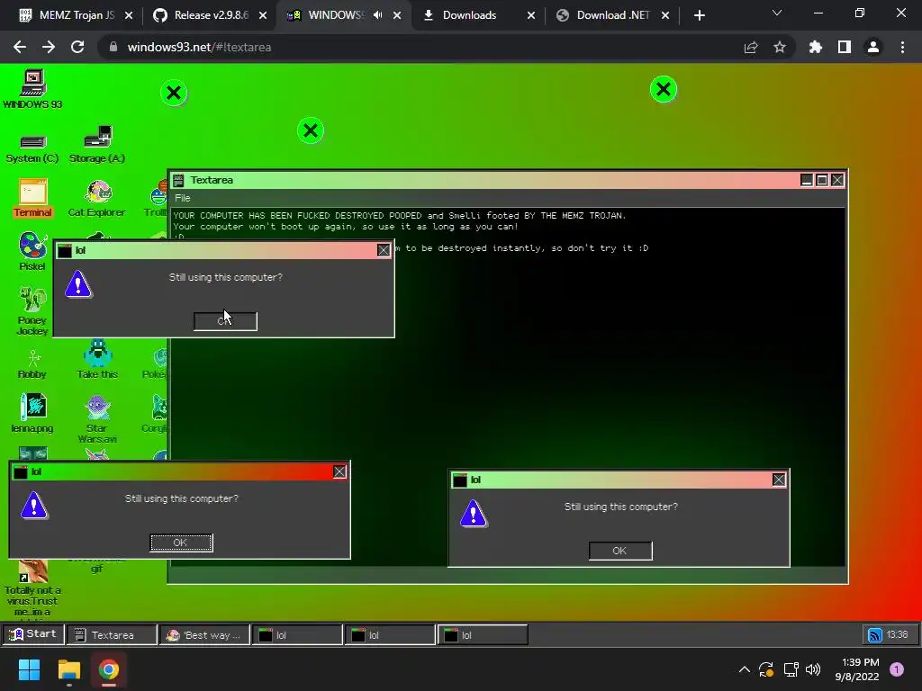Open the volume control in system tray
922x691 pixels.
pos(813,669)
